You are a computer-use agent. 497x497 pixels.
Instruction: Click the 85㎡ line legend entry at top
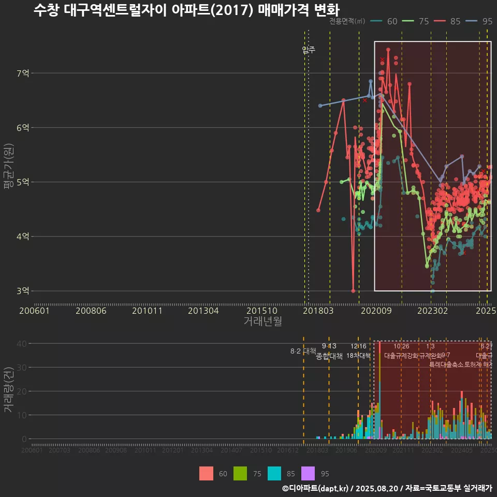pyautogui.click(x=447, y=21)
